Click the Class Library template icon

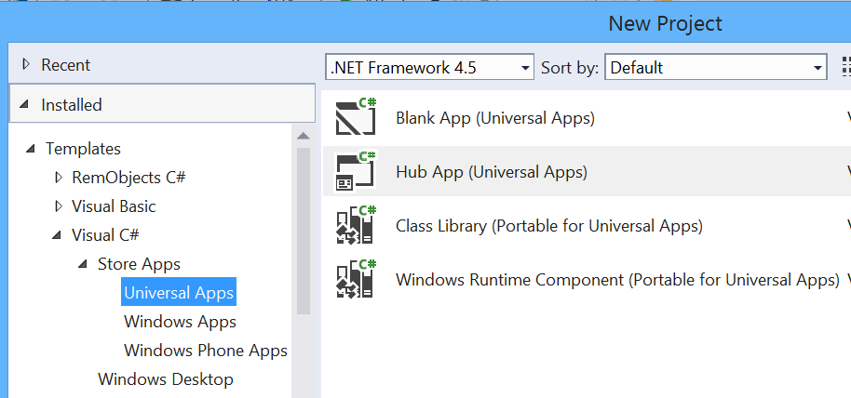click(356, 225)
